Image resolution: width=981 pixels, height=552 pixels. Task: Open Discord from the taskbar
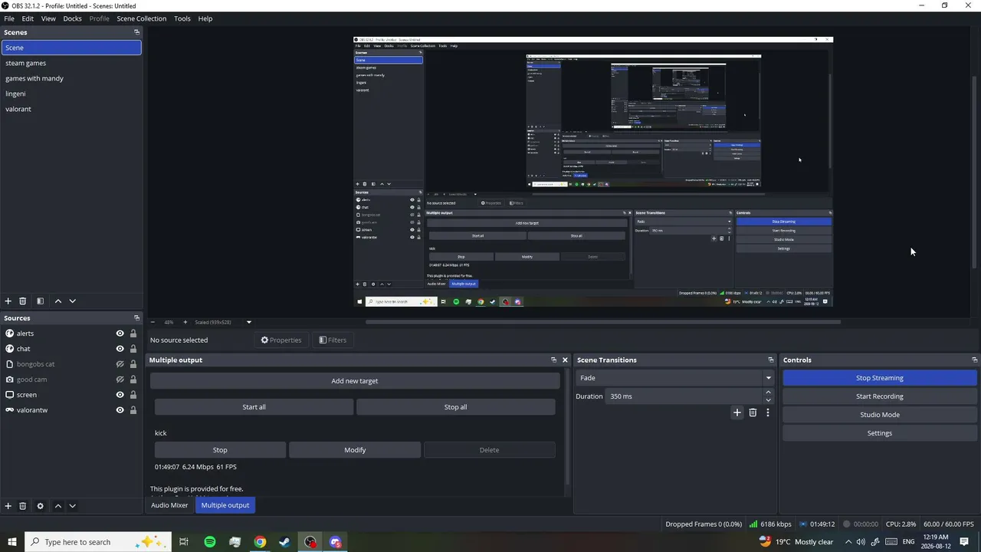coord(335,542)
